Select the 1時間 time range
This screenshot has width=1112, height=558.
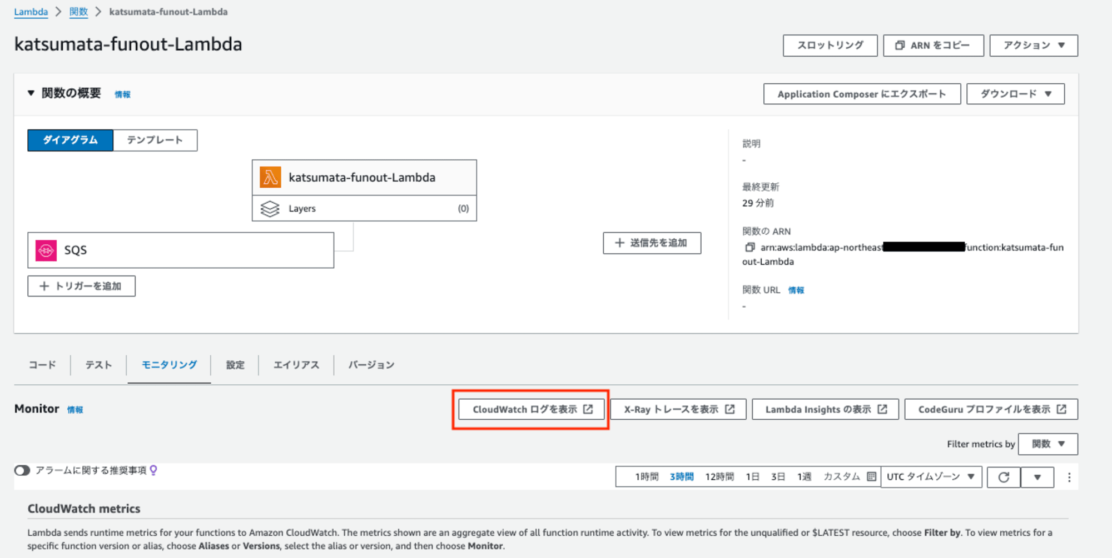pyautogui.click(x=647, y=477)
